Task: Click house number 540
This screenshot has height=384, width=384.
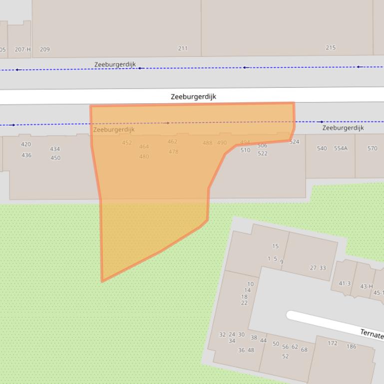Action: click(x=322, y=149)
